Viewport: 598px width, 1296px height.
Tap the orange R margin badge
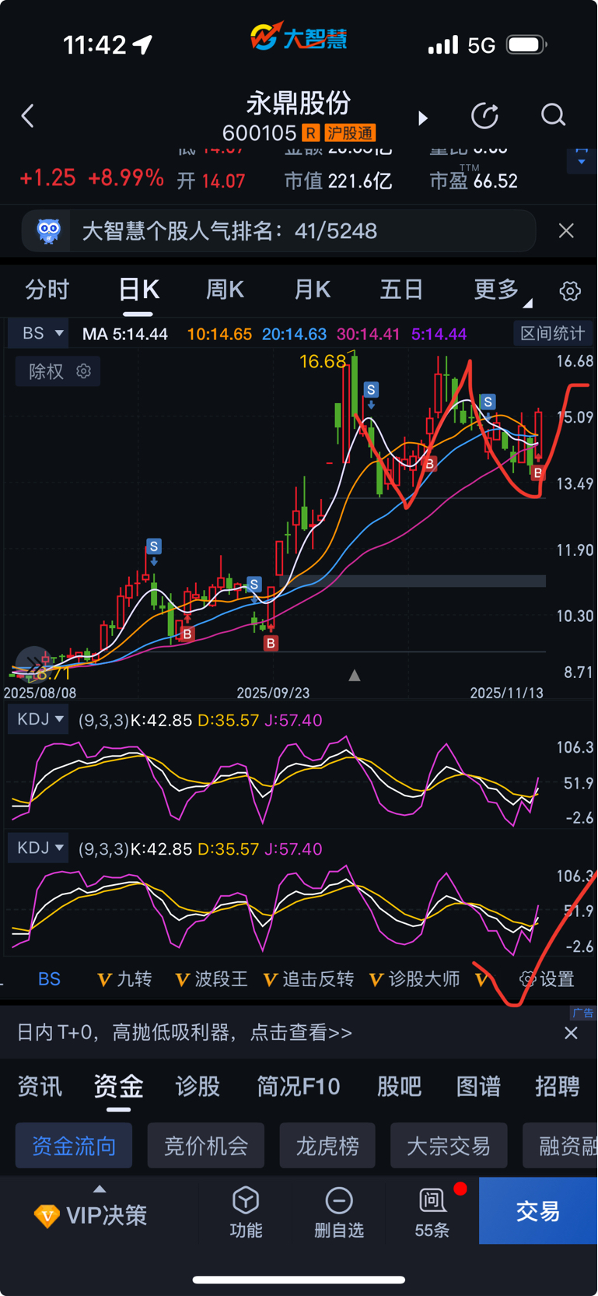(311, 133)
